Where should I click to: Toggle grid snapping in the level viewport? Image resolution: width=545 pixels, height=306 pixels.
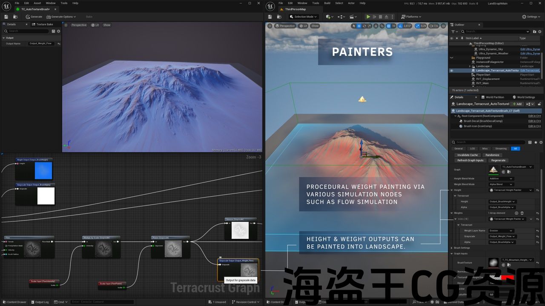pos(388,26)
